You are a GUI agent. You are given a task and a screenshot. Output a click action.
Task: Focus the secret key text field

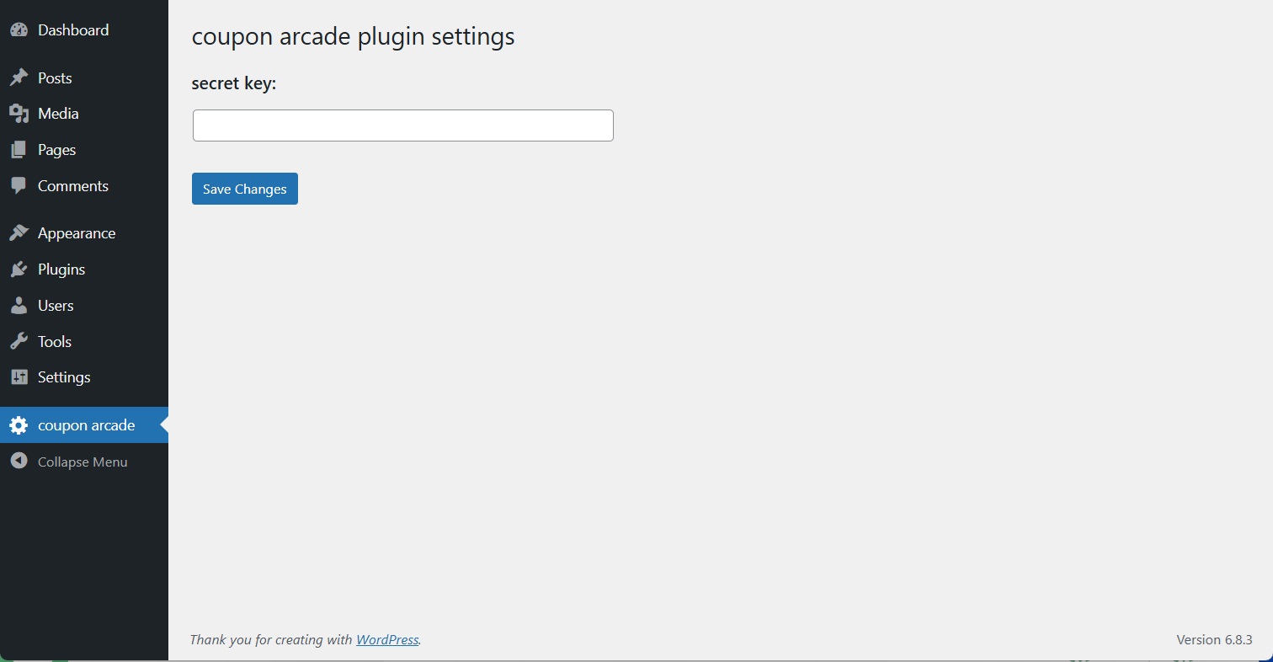tap(402, 125)
